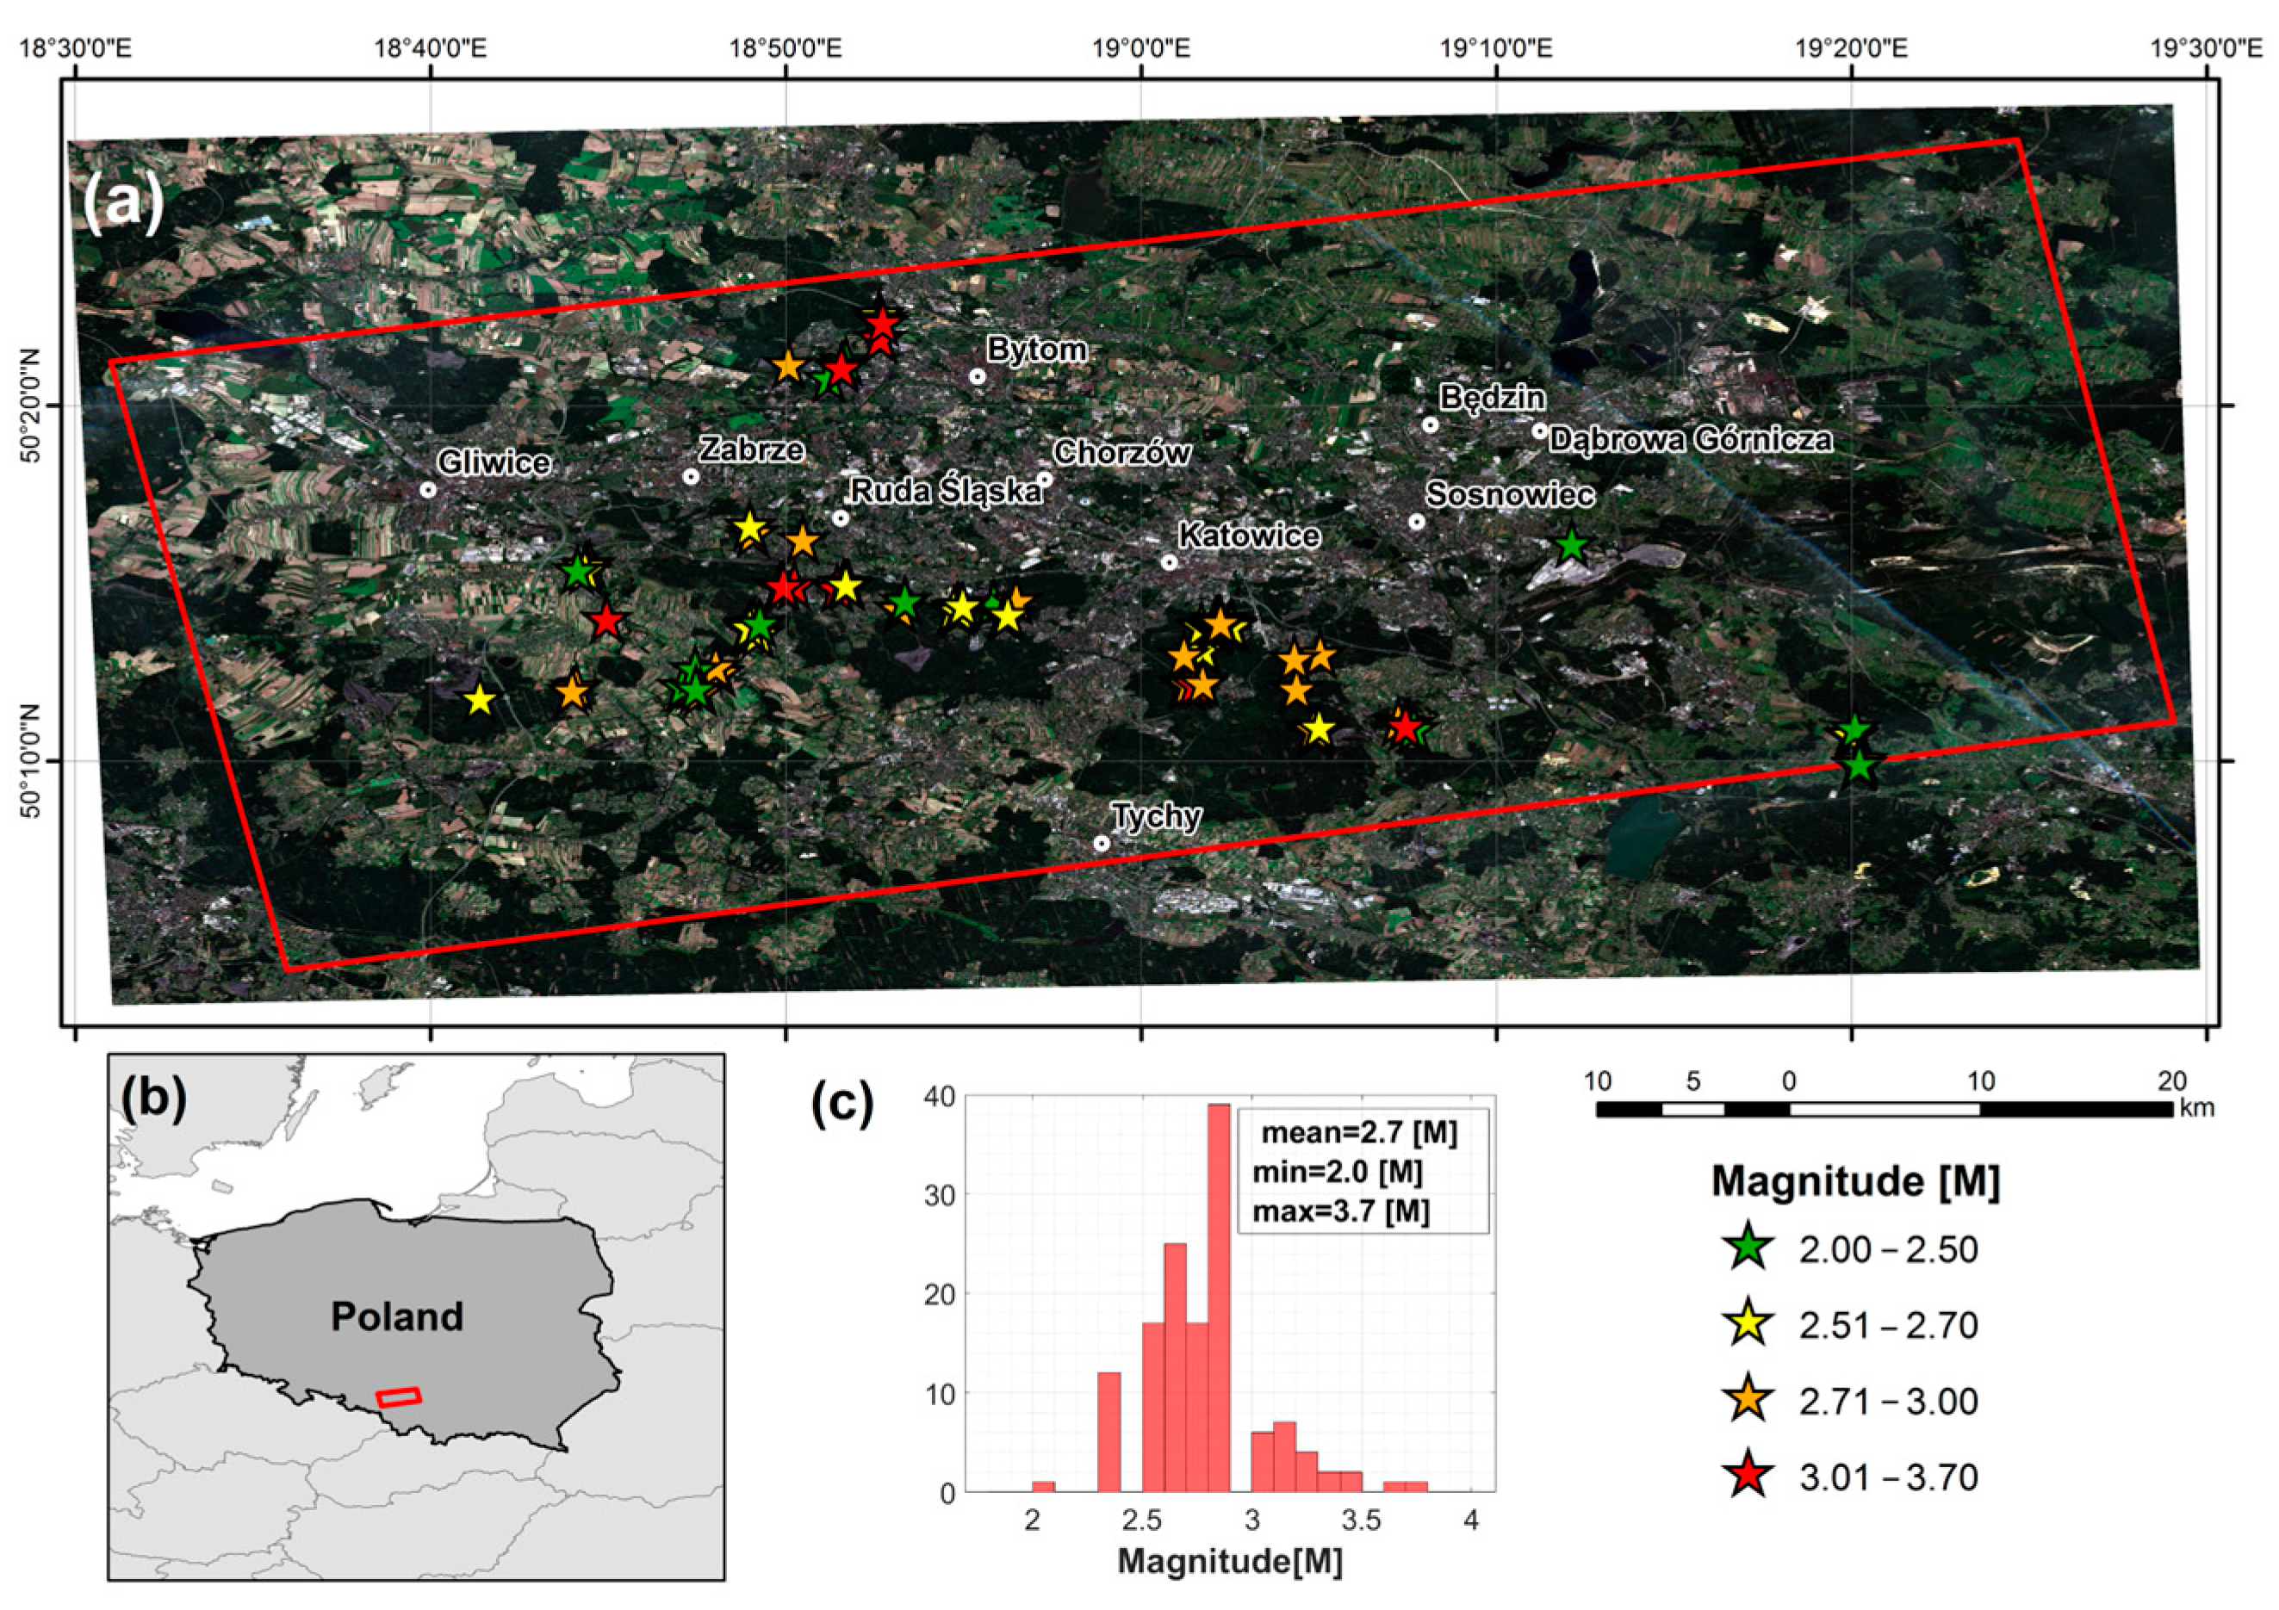Click the '50°20'0"N' latitude label

(30, 406)
